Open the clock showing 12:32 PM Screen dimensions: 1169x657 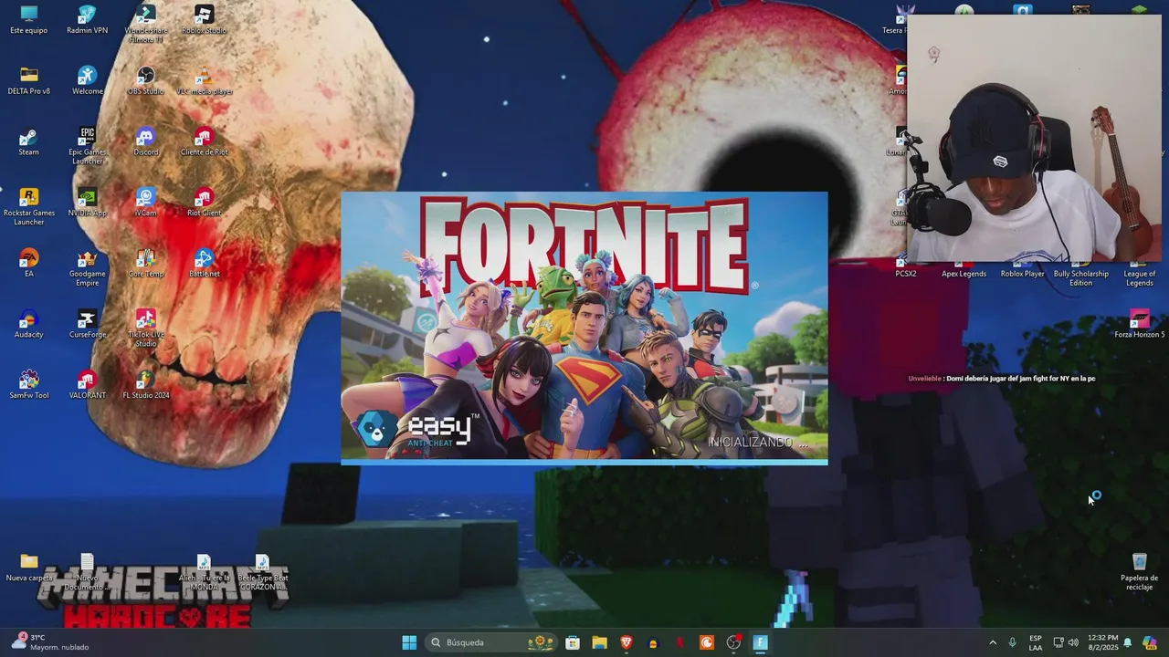[1102, 642]
